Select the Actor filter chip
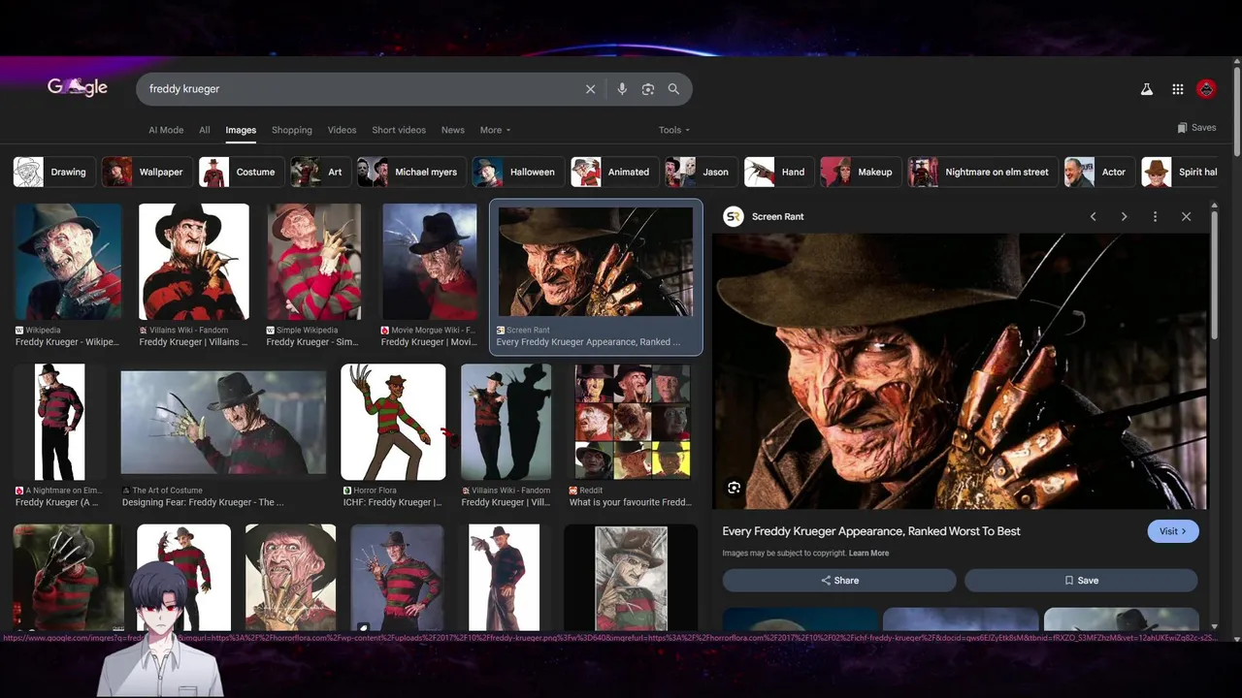1242x698 pixels. point(1099,172)
